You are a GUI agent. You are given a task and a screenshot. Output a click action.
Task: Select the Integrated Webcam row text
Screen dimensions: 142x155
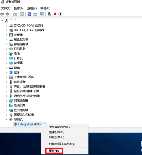30,124
